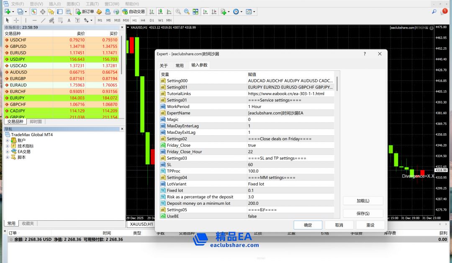This screenshot has height=263, width=452.
Task: Open the 常用 tab in Expert dialog
Action: click(x=180, y=66)
